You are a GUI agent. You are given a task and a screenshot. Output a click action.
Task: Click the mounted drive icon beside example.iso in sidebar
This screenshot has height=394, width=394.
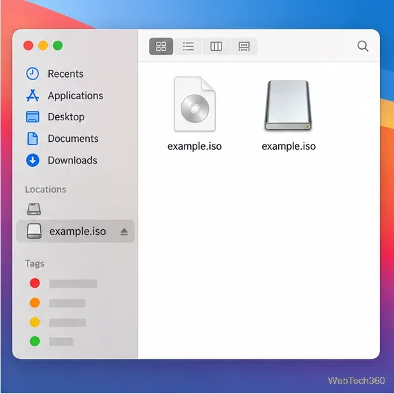tap(34, 231)
